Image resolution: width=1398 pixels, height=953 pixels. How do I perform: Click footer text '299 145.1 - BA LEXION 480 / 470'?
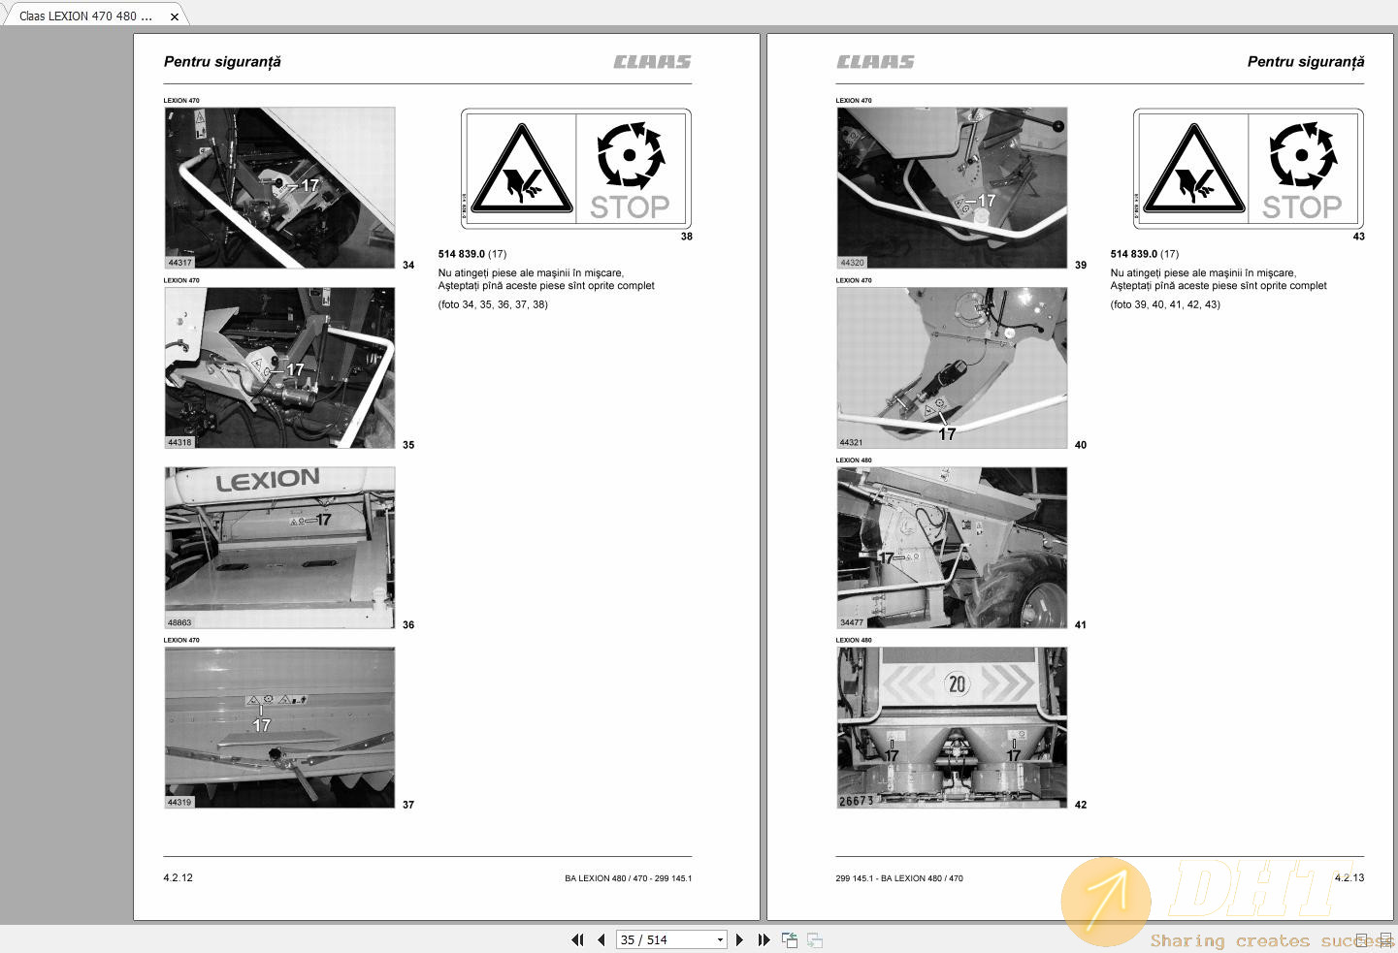(899, 878)
